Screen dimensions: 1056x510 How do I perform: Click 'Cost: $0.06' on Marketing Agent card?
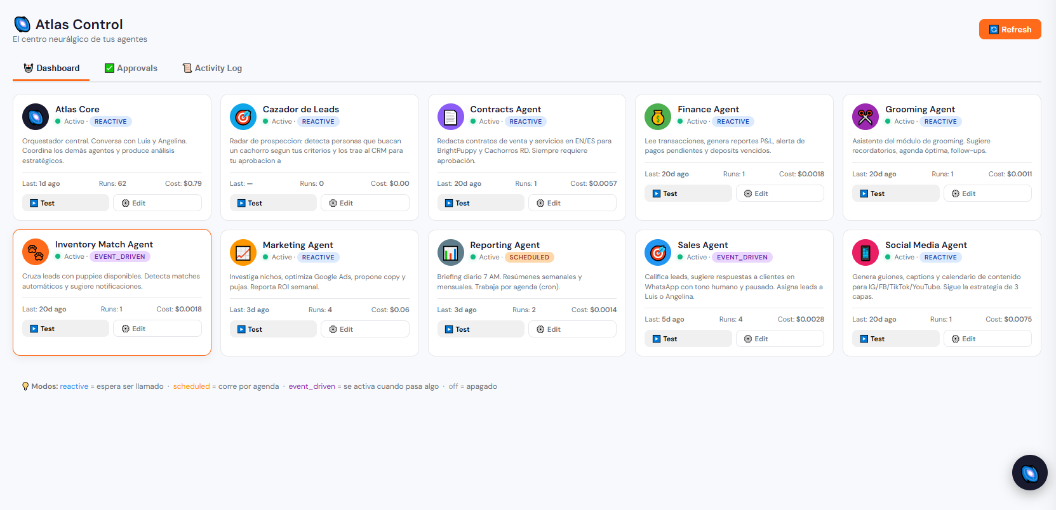tap(391, 310)
